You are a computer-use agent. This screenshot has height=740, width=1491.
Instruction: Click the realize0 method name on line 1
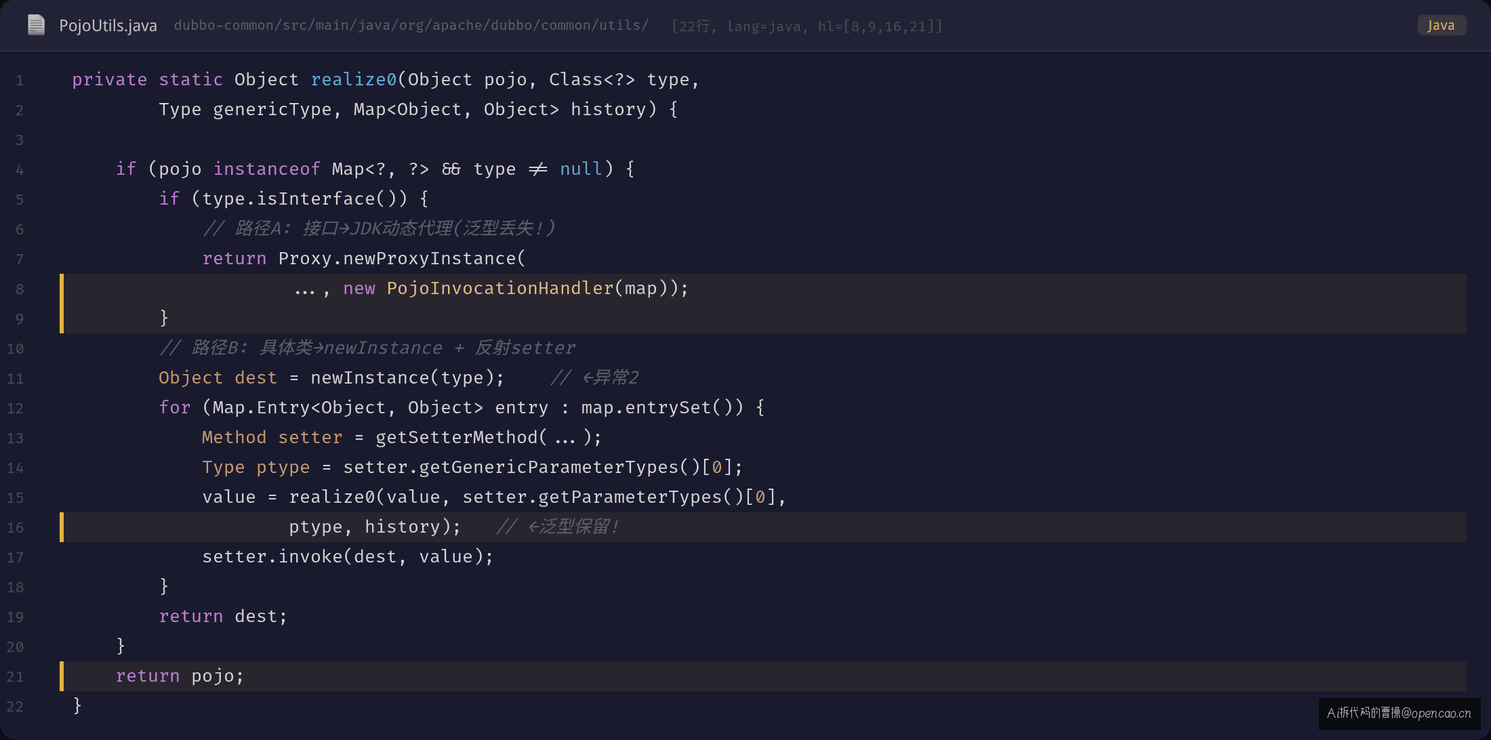coord(354,79)
